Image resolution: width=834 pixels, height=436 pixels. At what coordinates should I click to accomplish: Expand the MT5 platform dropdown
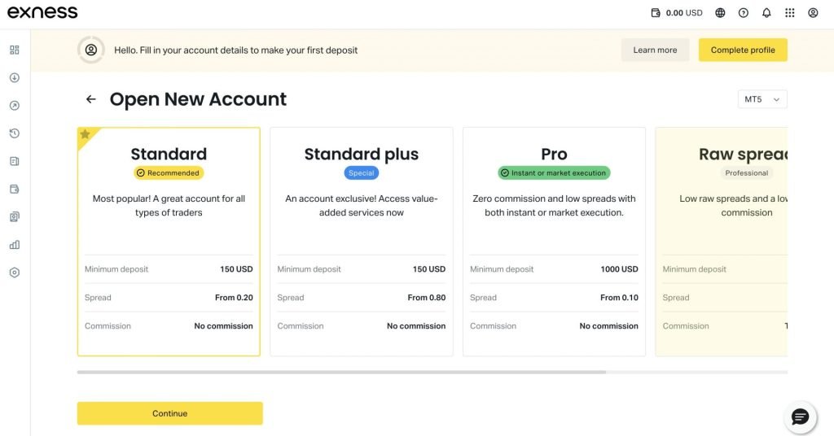click(762, 99)
